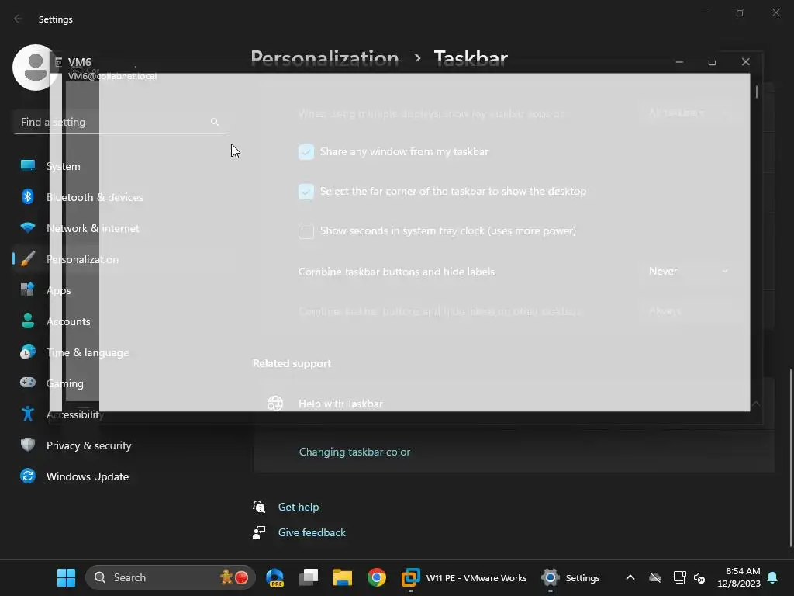Switch to W11 PE VMware Workstation window
Image resolution: width=794 pixels, height=596 pixels.
click(464, 577)
